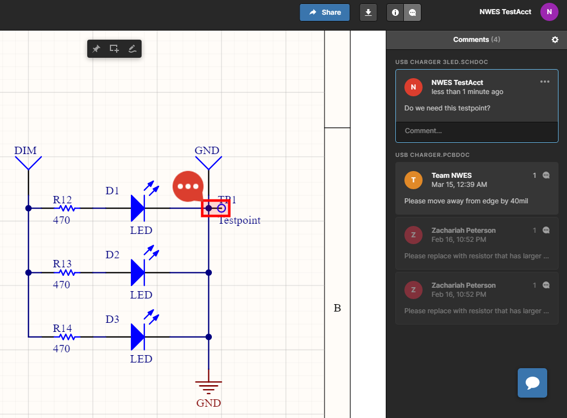Select the D1 LED symbol

tap(138, 208)
